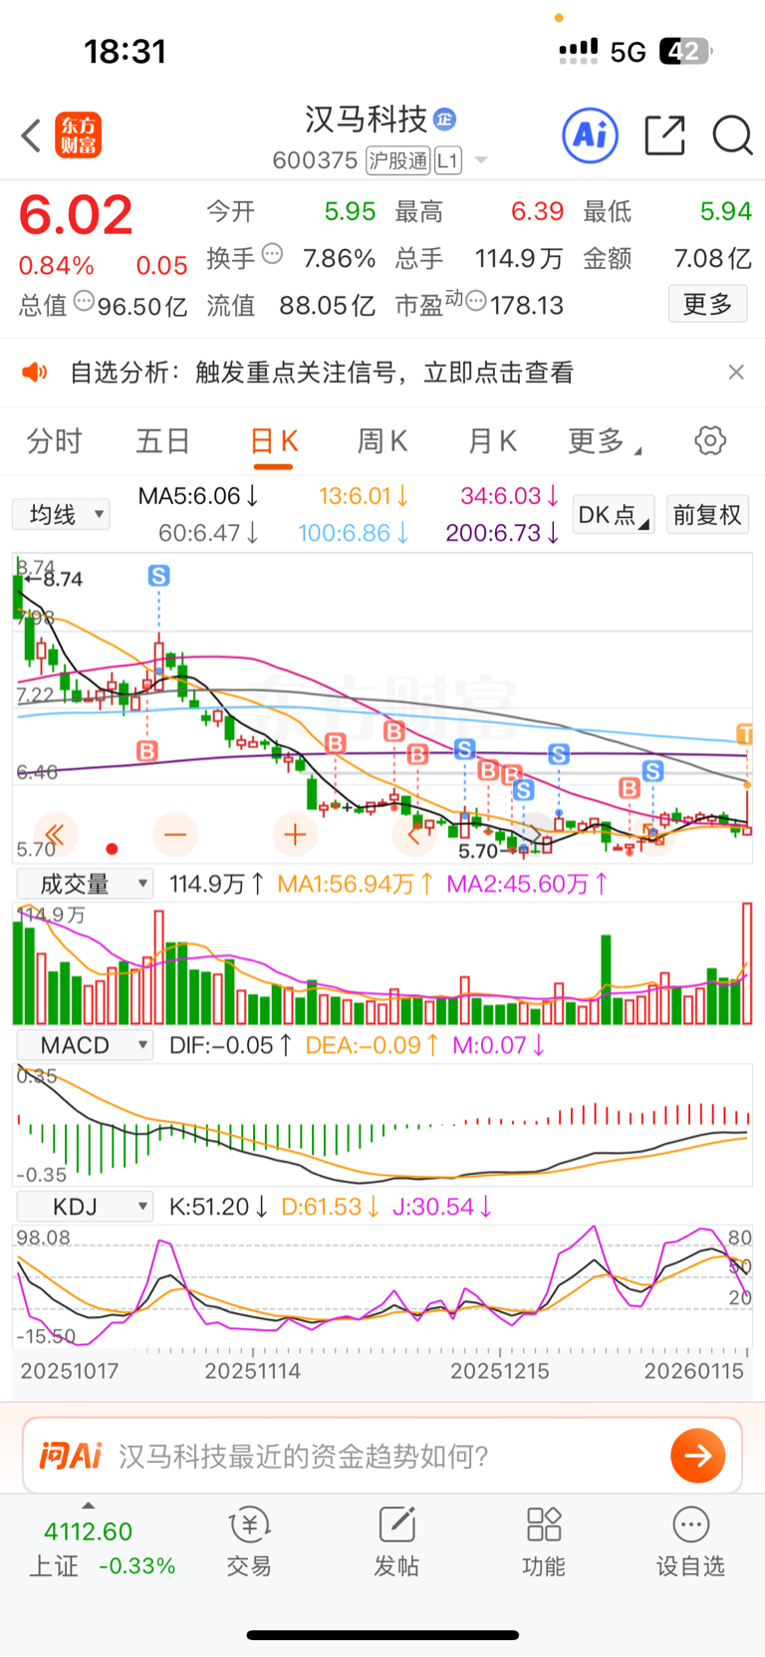Tap the topmost S sell marker
Image resolution: width=765 pixels, height=1657 pixels.
(159, 575)
